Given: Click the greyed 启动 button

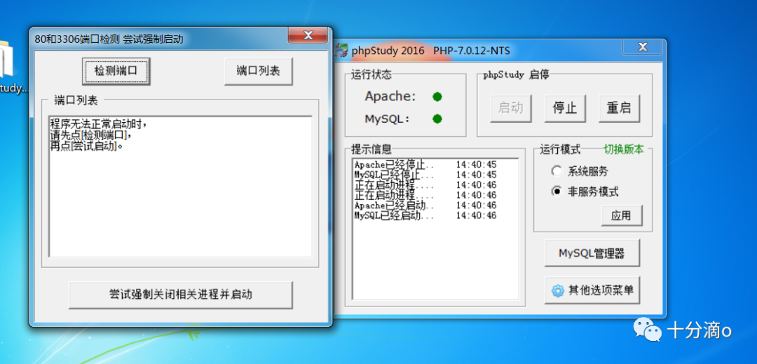Looking at the screenshot, I should (511, 108).
